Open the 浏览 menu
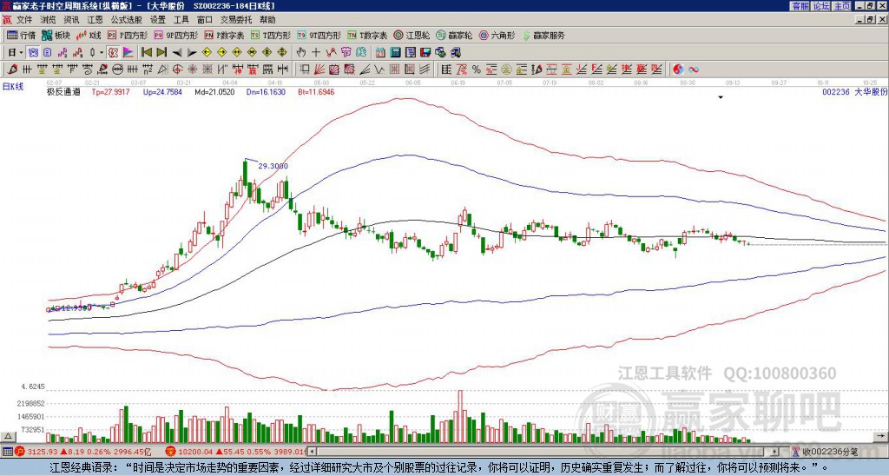The height and width of the screenshot is (476, 889). coord(49,20)
